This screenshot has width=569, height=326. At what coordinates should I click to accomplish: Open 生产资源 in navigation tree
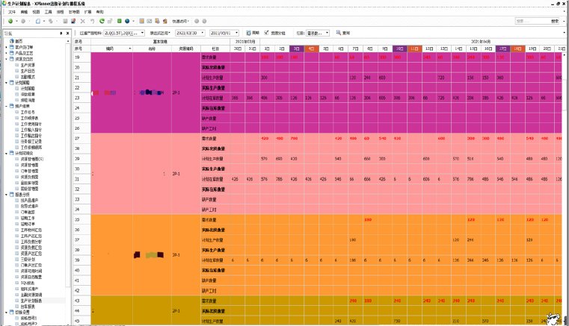[28, 65]
